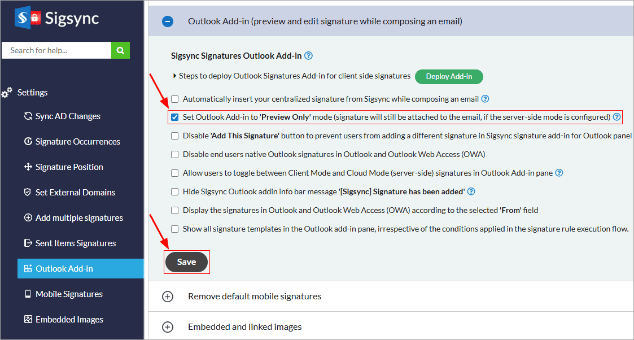Viewport: 634px width, 340px height.
Task: Collapse the Outlook Add-in section
Action: [168, 21]
